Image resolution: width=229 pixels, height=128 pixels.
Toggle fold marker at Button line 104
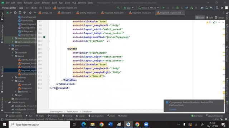click(49, 49)
